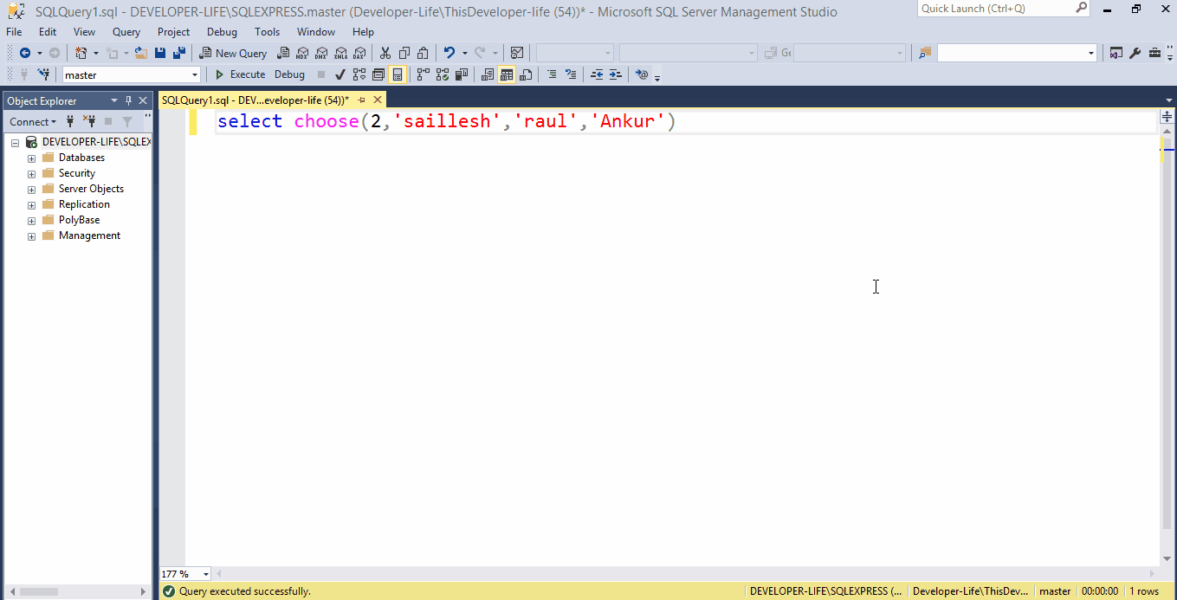The image size is (1177, 600).
Task: Expand the Management folder
Action: tap(31, 236)
